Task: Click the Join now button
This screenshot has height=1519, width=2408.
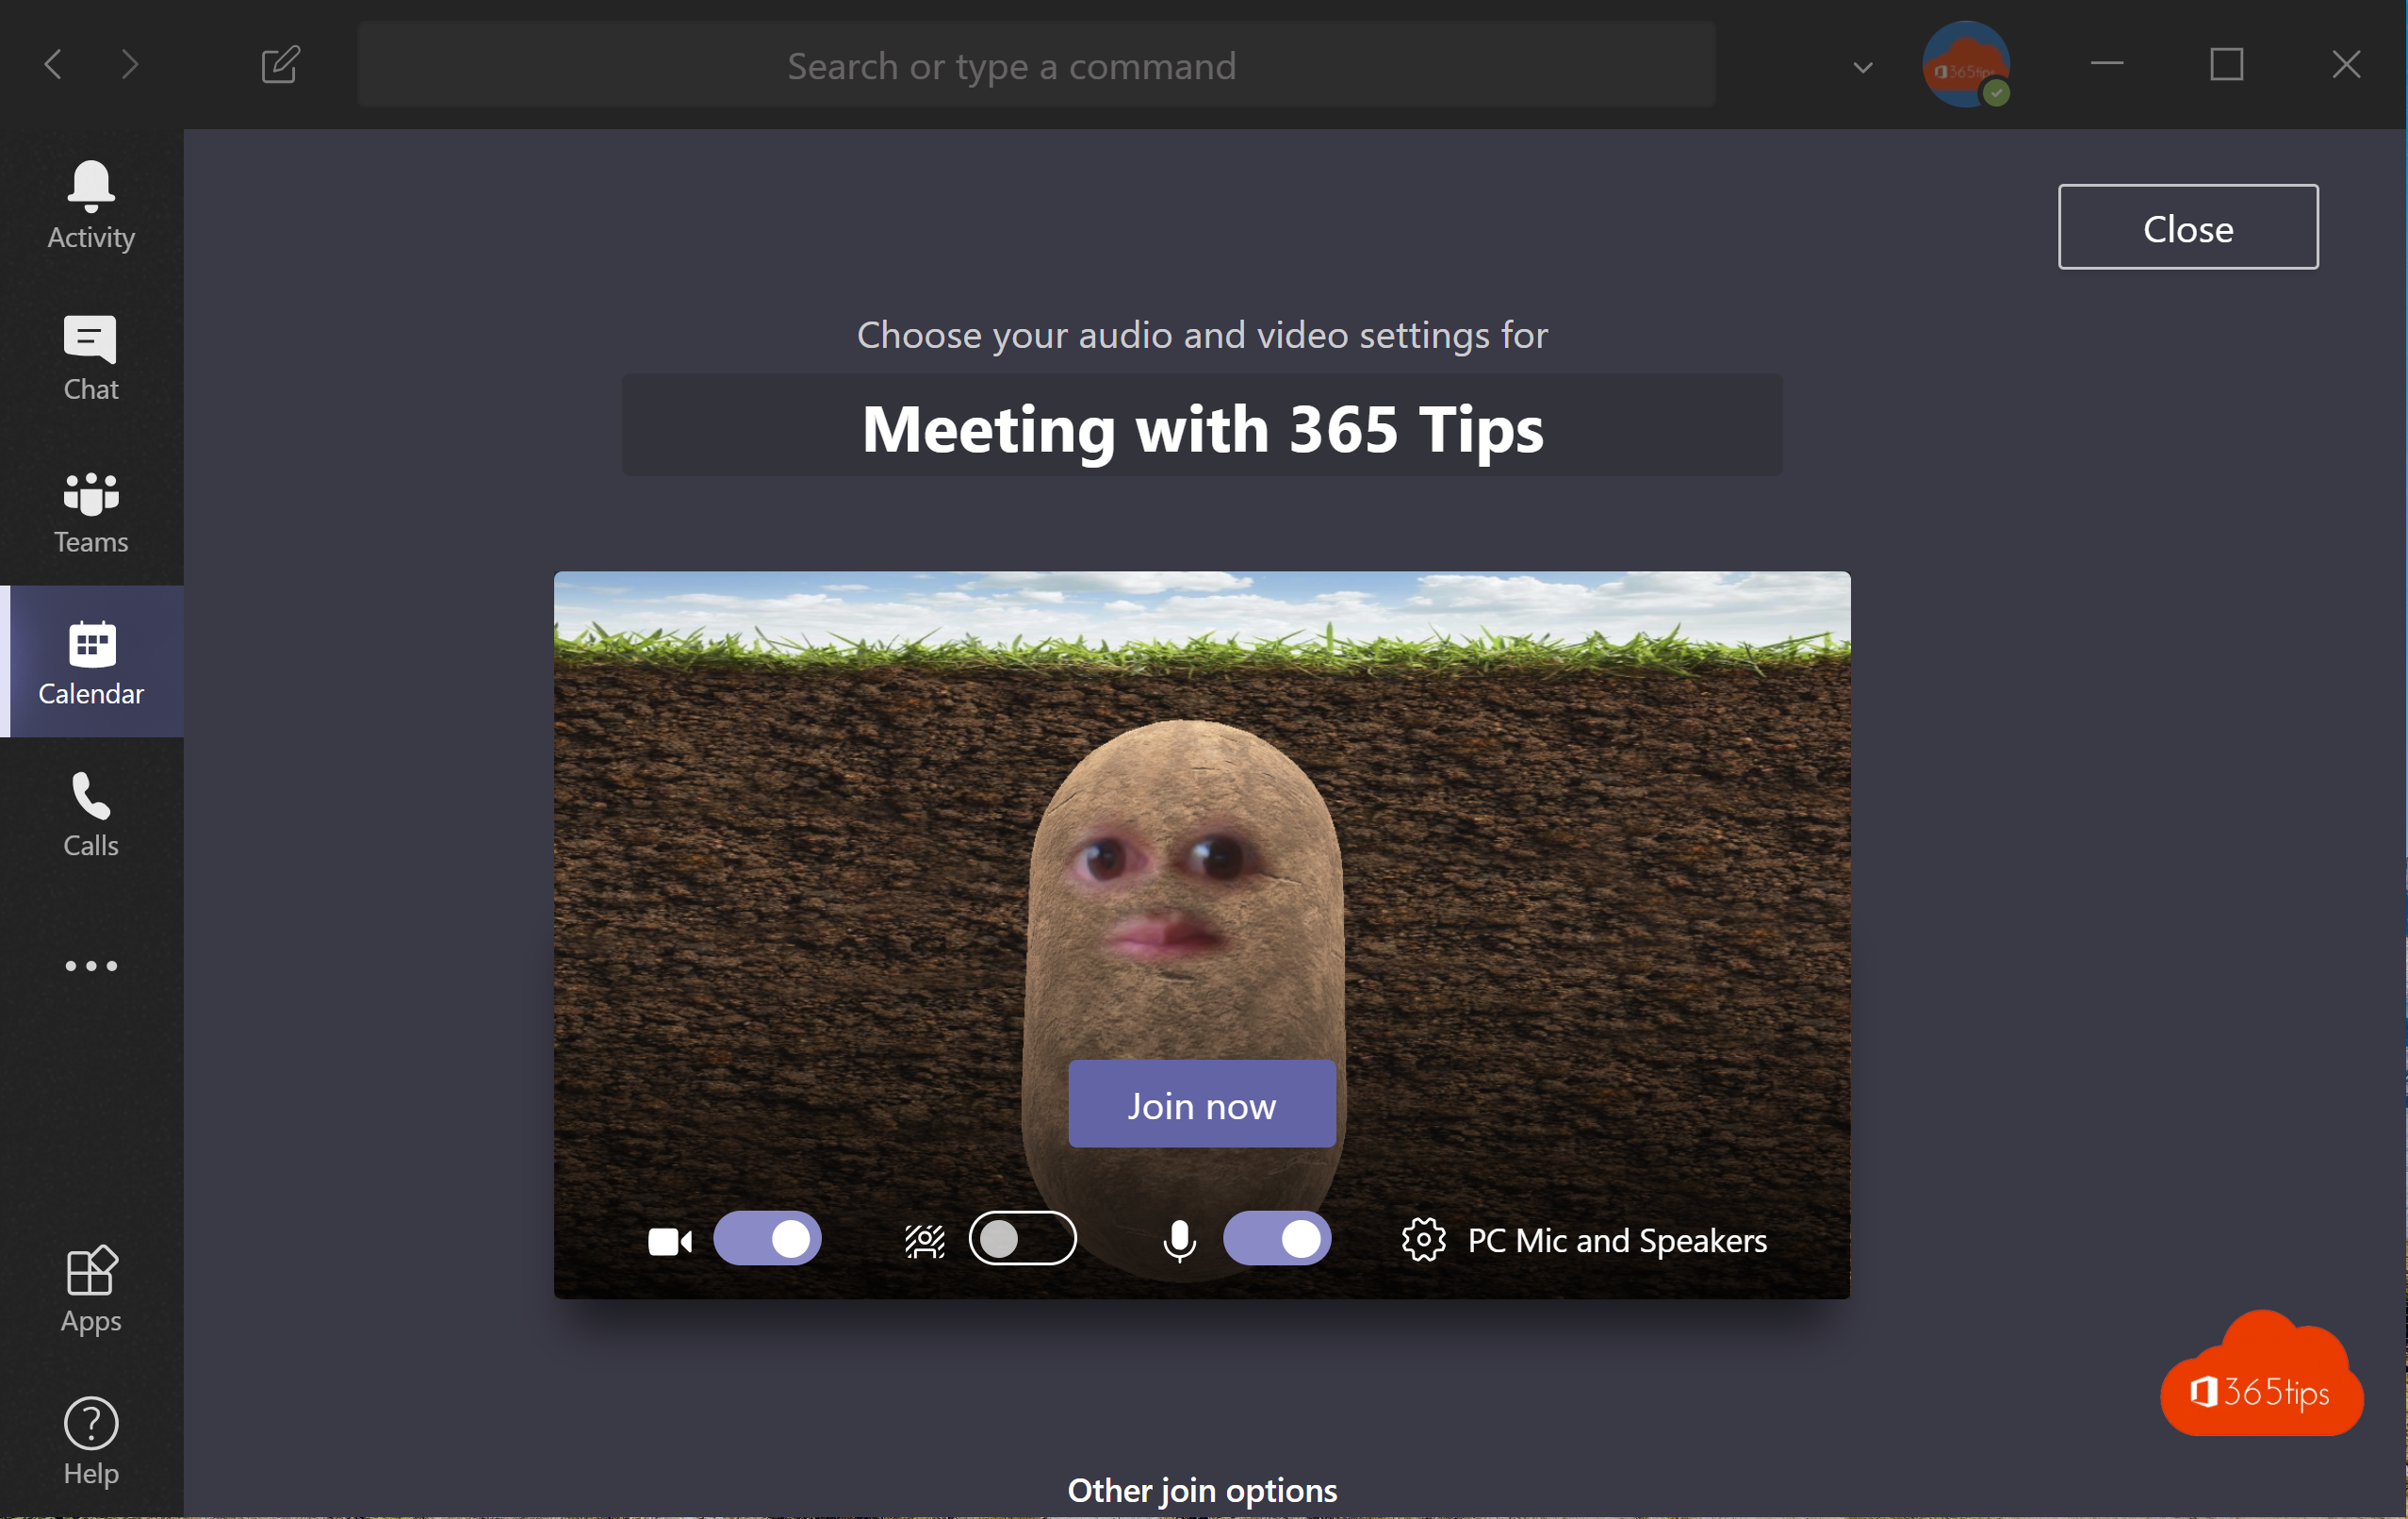Action: [1202, 1102]
